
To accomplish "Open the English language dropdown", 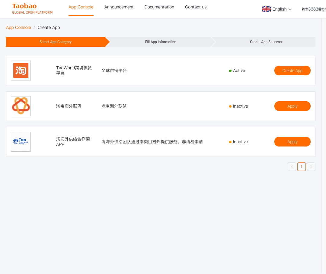I will (282, 9).
